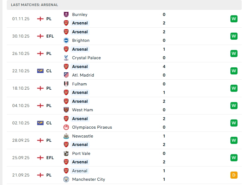This screenshot has height=185, width=246.
Task: Click the Newcastle club crest
Action: [x=66, y=136]
